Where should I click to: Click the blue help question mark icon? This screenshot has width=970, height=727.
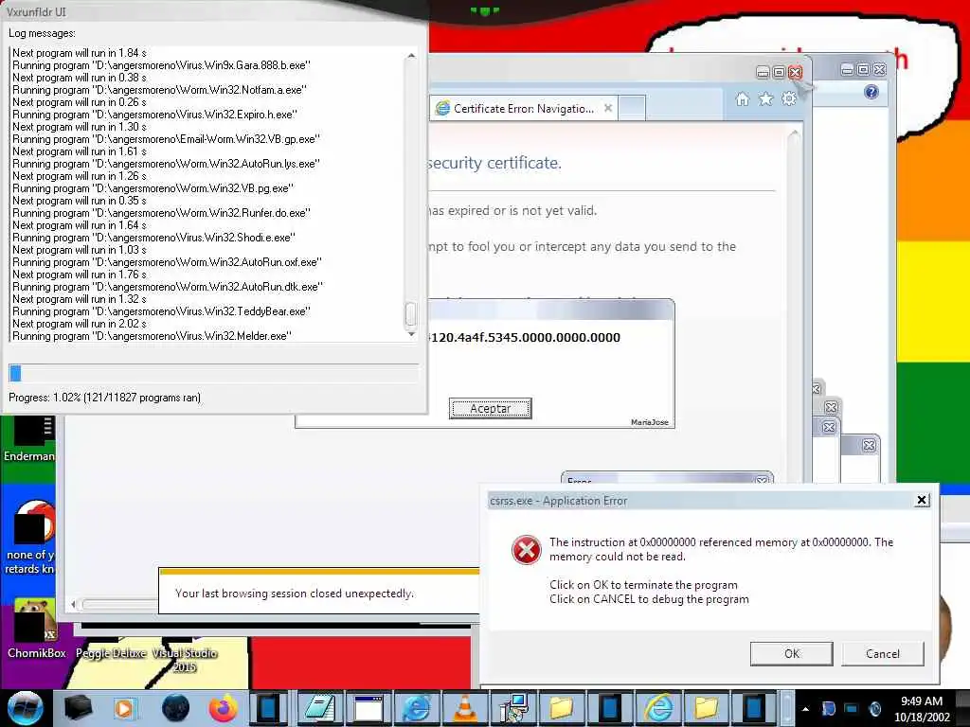tap(871, 92)
